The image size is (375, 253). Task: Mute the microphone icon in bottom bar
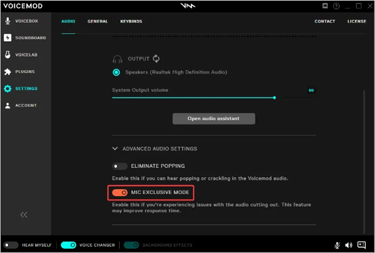tap(337, 245)
